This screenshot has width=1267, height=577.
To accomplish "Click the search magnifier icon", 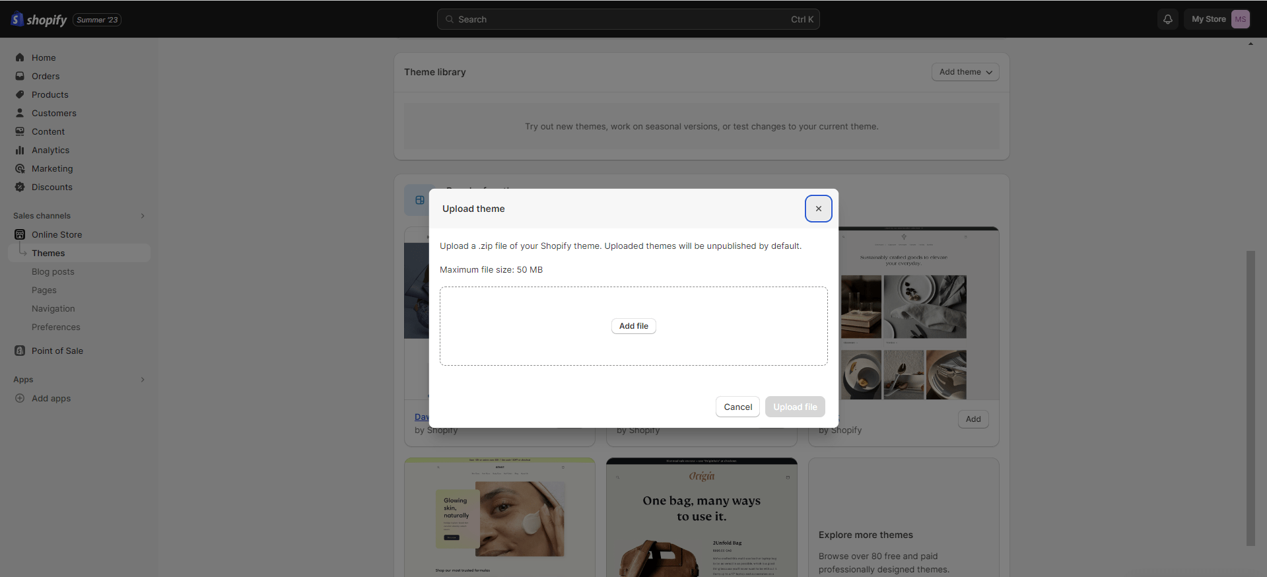I will coord(450,19).
